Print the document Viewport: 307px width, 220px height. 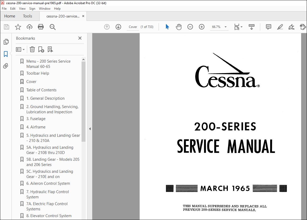point(41,27)
